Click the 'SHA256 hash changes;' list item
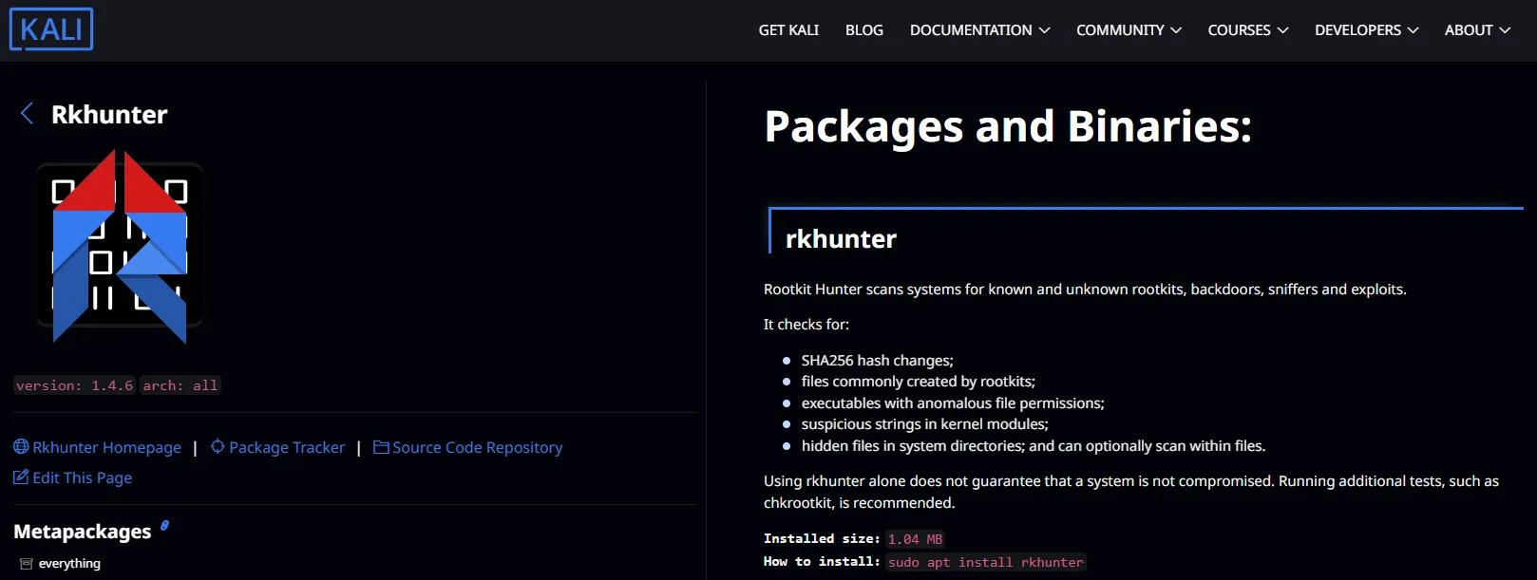The height and width of the screenshot is (580, 1537). 877,361
